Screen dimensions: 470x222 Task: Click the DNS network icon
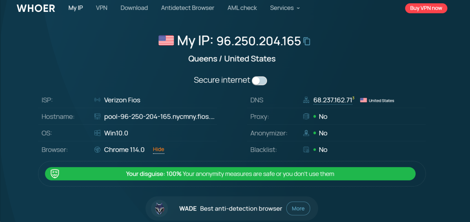[x=306, y=100]
